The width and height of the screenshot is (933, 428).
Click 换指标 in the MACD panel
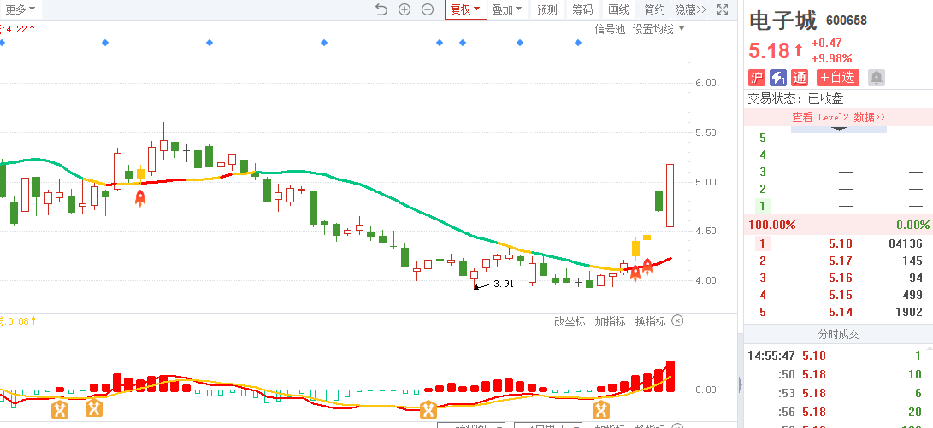point(650,321)
